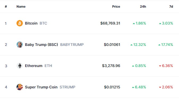Click the red down arrow beside 6.36%
Viewport: 179px width, 100px height.
(160, 66)
